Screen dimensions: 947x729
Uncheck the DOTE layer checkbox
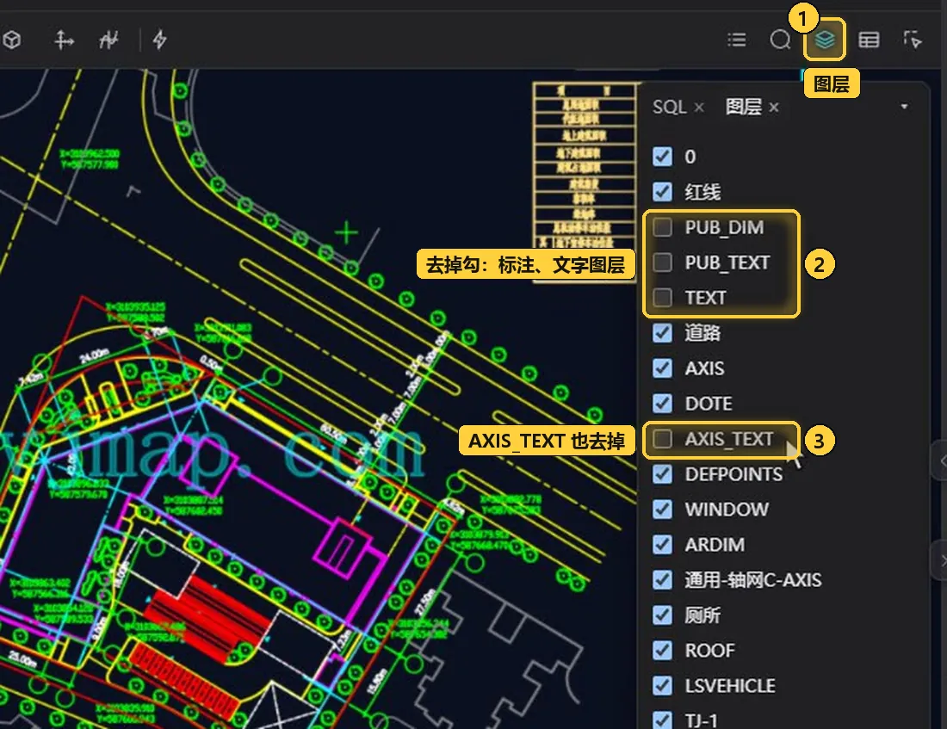[x=663, y=404]
